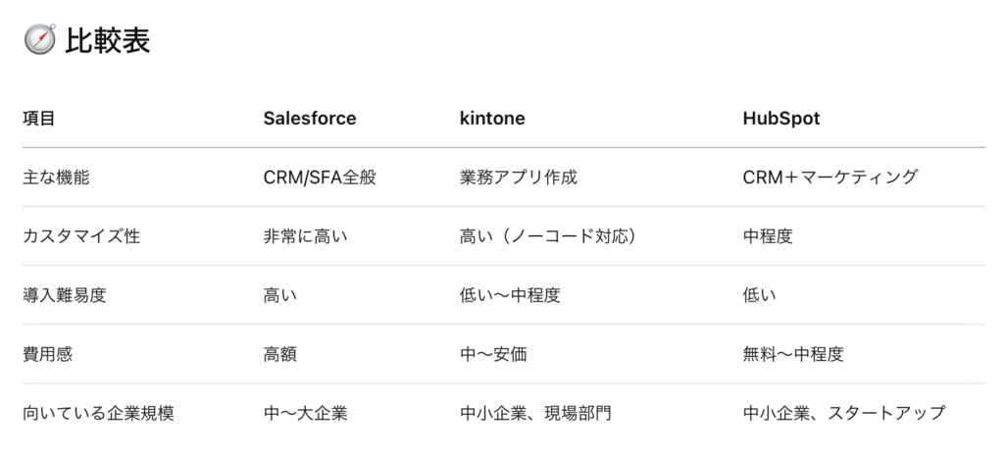Viewport: 1004px width, 460px height.
Task: Select the 導入難易度 row label
Action: (x=64, y=295)
